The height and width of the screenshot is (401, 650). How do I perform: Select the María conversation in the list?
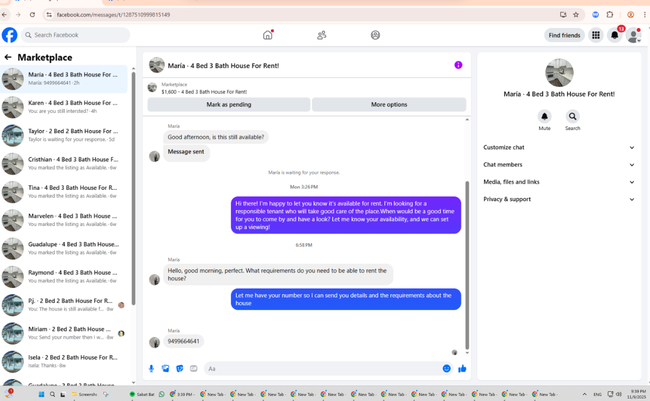pyautogui.click(x=64, y=79)
